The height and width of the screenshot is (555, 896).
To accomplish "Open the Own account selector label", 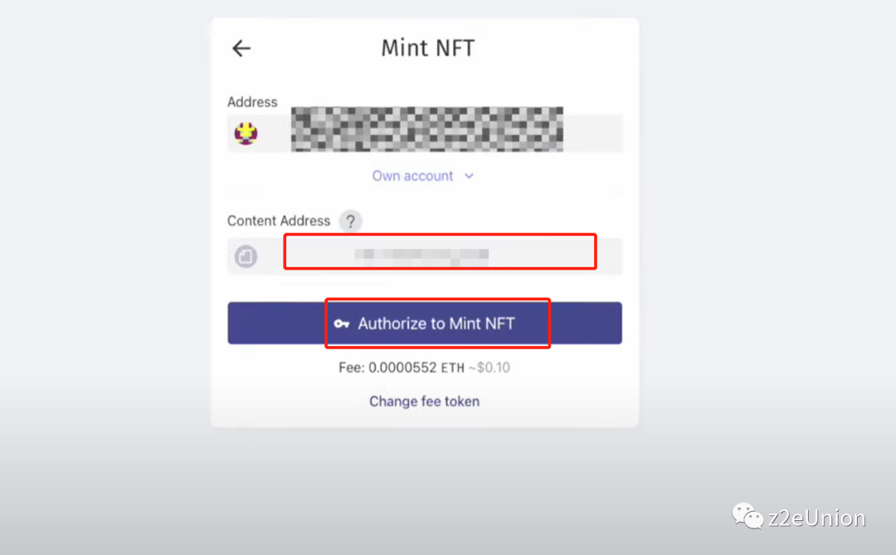I will pos(412,176).
